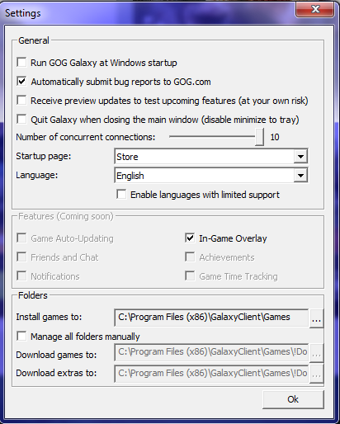The height and width of the screenshot is (424, 340).
Task: Close the Settings window
Action: click(x=315, y=9)
